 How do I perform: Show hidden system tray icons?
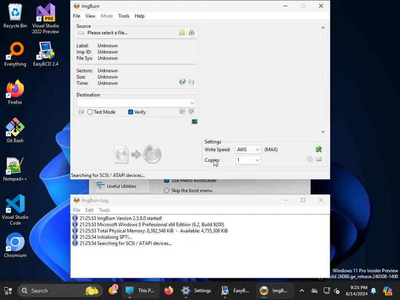click(x=302, y=291)
